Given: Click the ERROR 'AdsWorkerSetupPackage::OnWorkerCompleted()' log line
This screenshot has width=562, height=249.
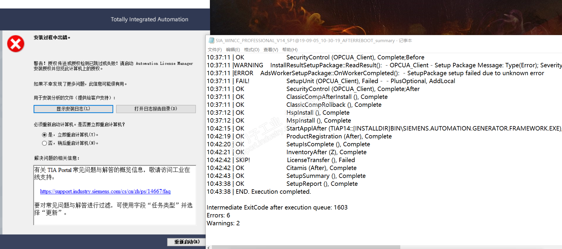Looking at the screenshot, I should point(375,73).
